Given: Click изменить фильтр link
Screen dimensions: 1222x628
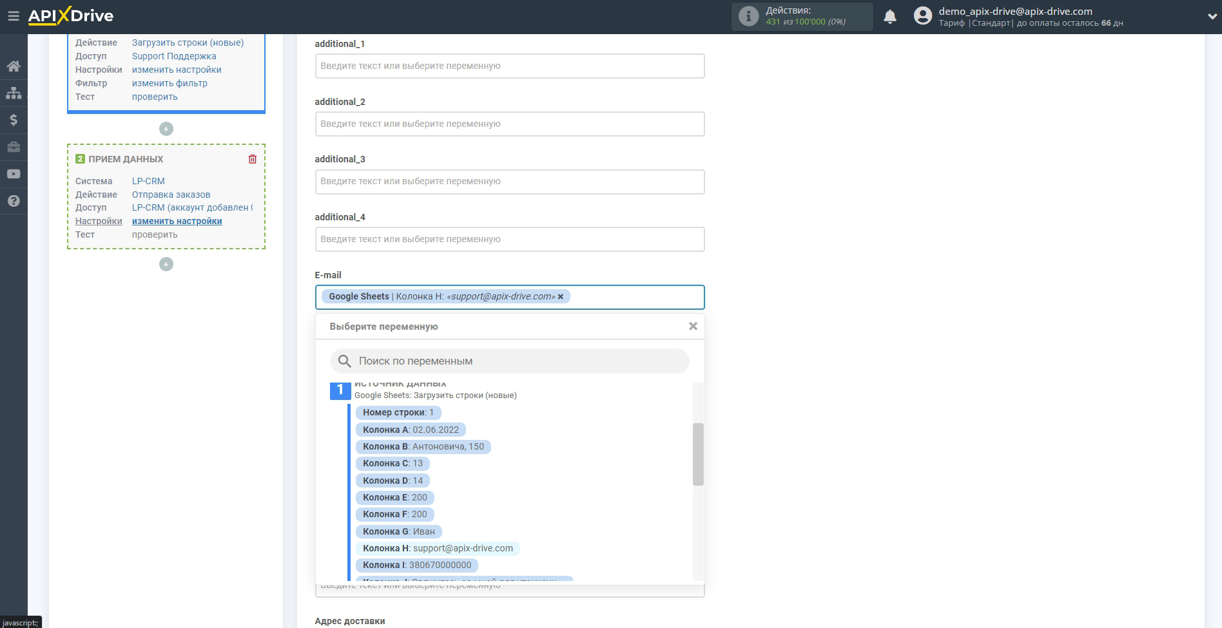Looking at the screenshot, I should coord(170,83).
